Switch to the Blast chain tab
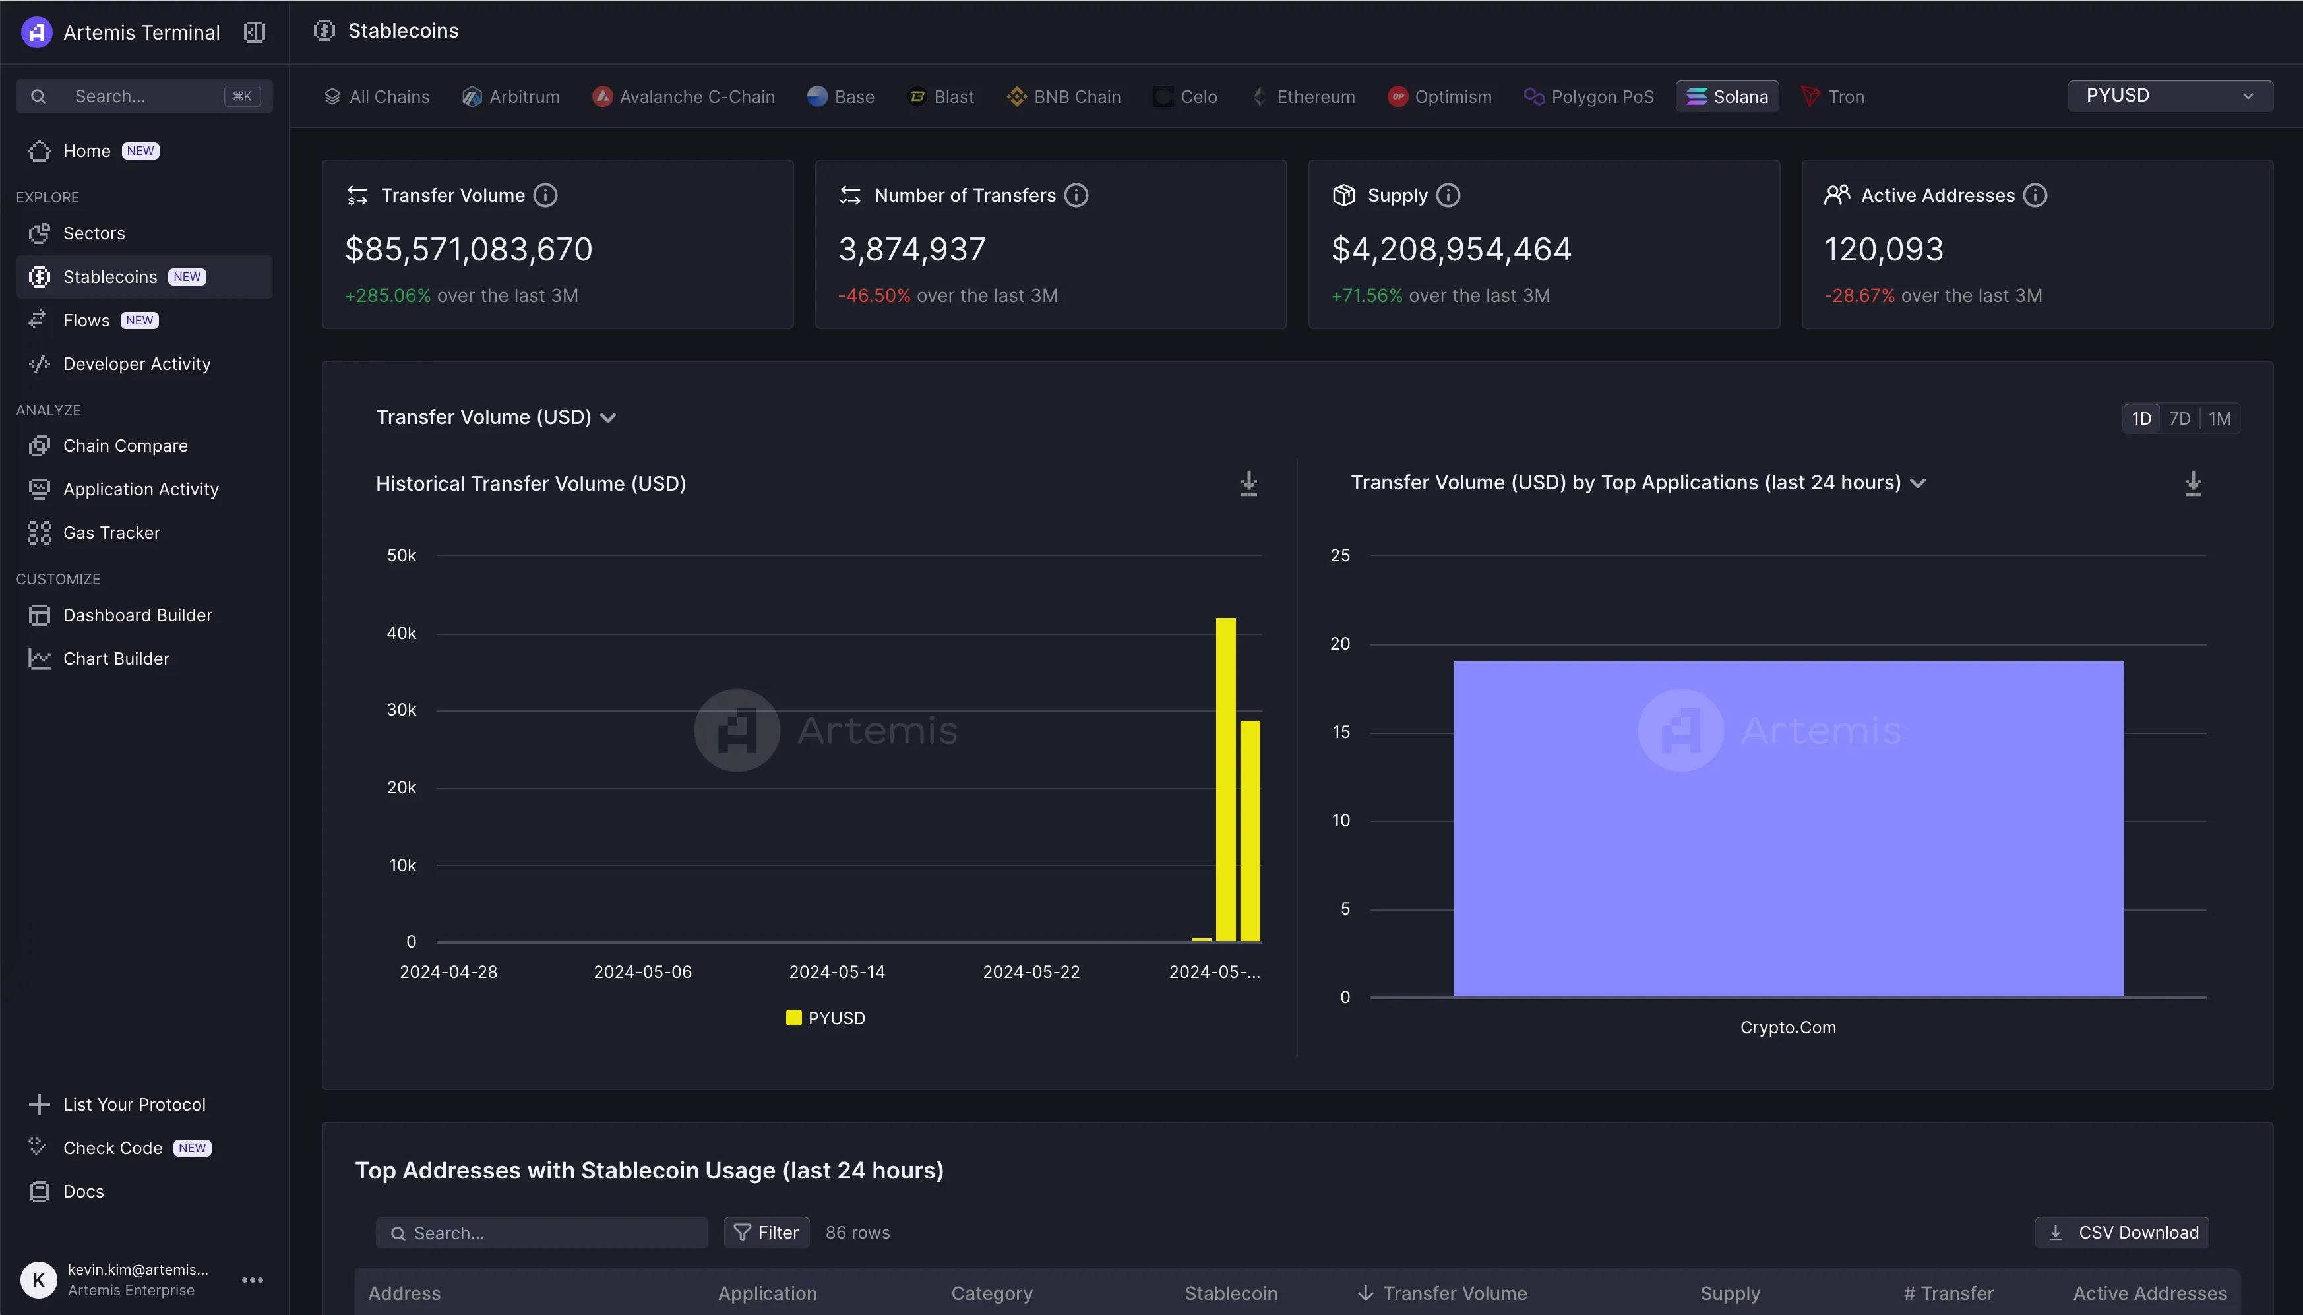 (941, 97)
